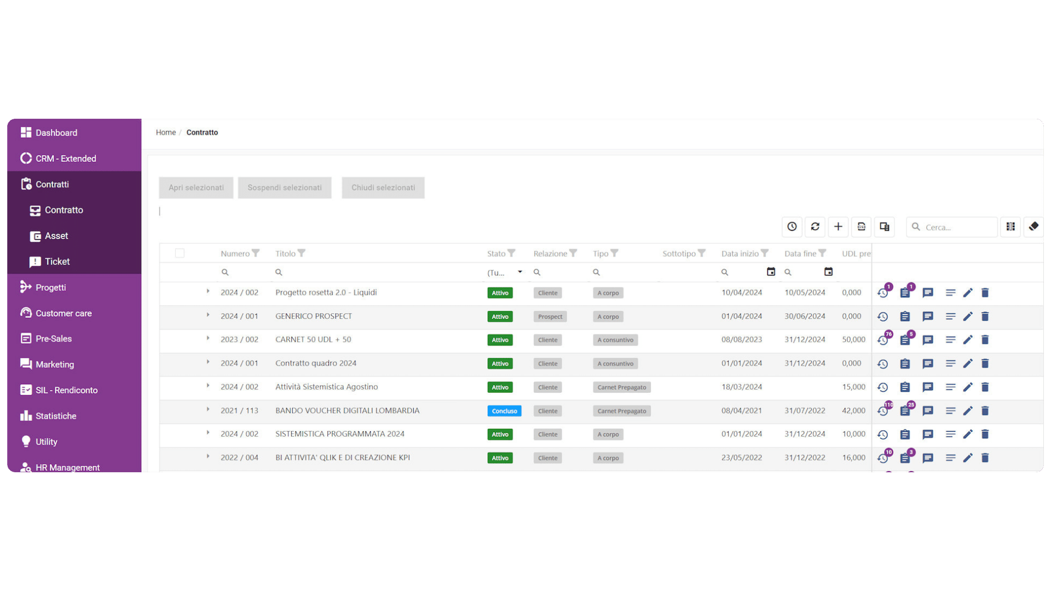Clear filters with the eraser icon

point(1033,227)
